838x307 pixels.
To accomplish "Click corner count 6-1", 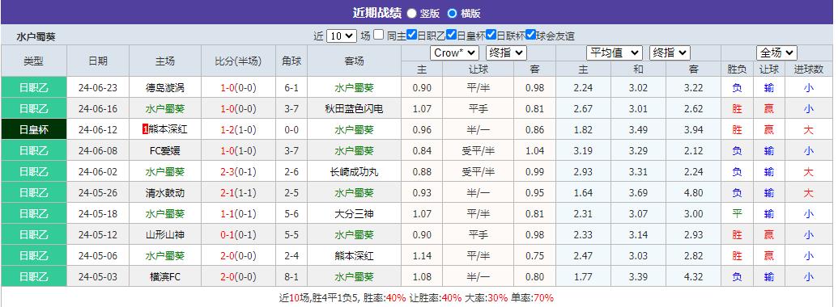I will [291, 88].
